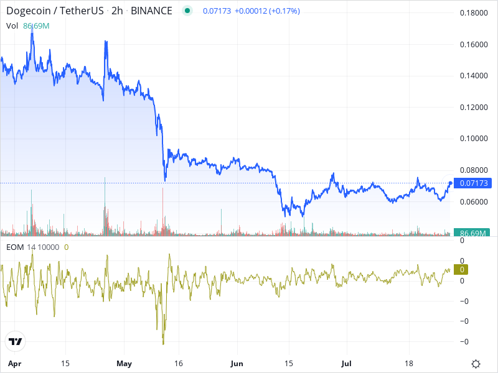Click the green 86.69M volume axis label
Viewport: 498px width, 373px height.
pyautogui.click(x=472, y=233)
